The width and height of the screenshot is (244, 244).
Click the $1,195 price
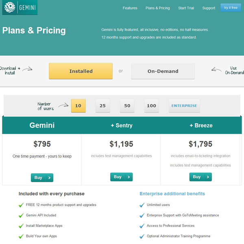[121, 144]
